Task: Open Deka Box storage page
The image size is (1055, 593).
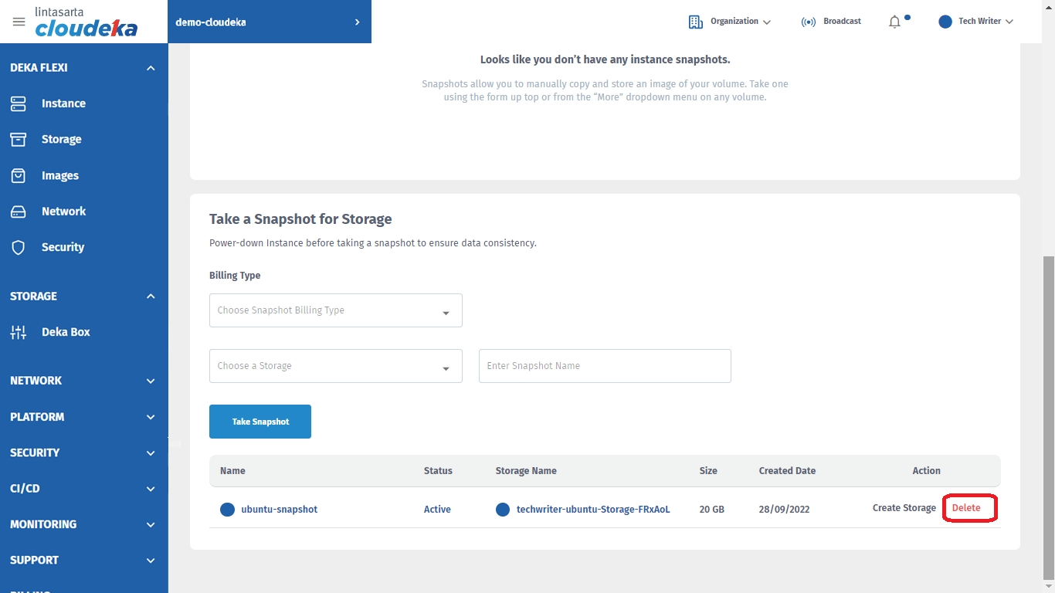Action: (66, 332)
